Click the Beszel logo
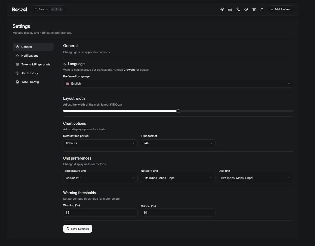The image size is (315, 246). [19, 9]
